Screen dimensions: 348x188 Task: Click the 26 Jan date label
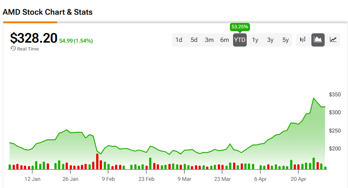(x=70, y=179)
